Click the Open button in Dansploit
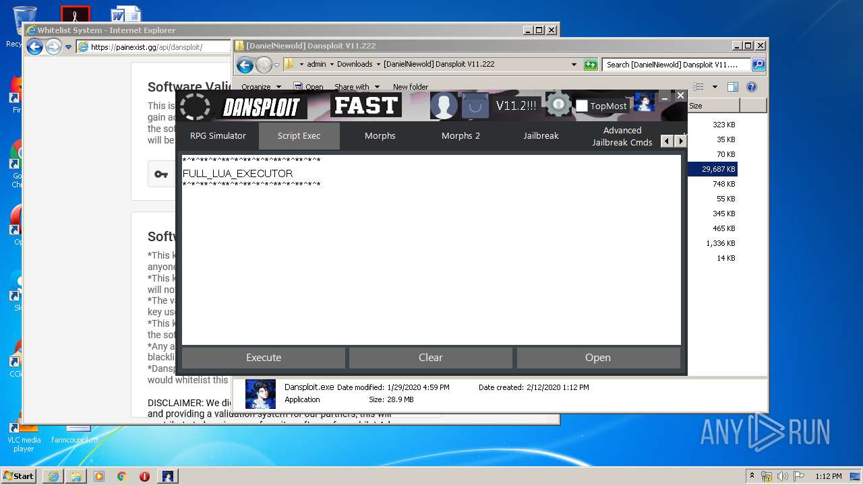 598,358
